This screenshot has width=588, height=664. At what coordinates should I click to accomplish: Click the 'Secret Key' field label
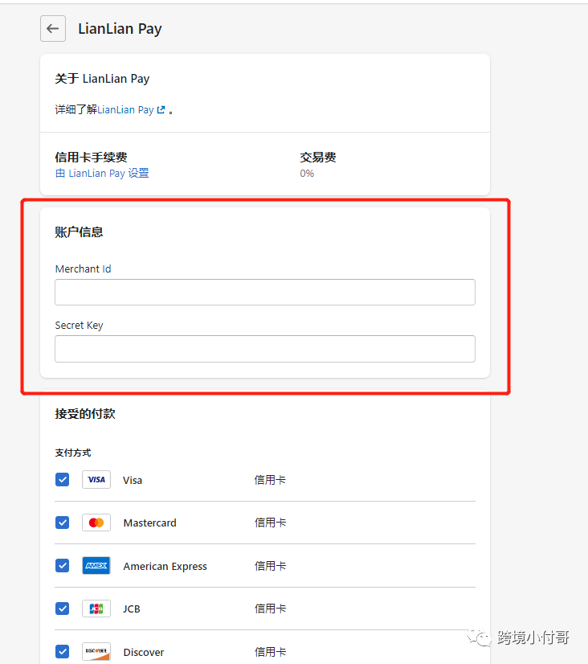pyautogui.click(x=79, y=326)
